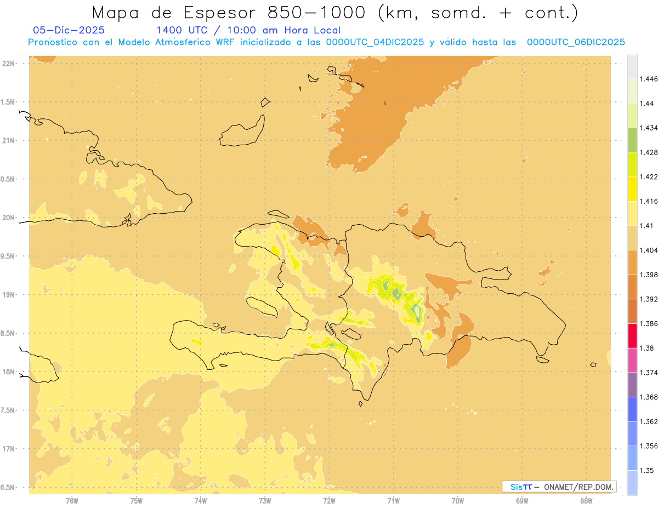658x508 pixels.
Task: Click the latitude label 19N
Action: pos(9,294)
